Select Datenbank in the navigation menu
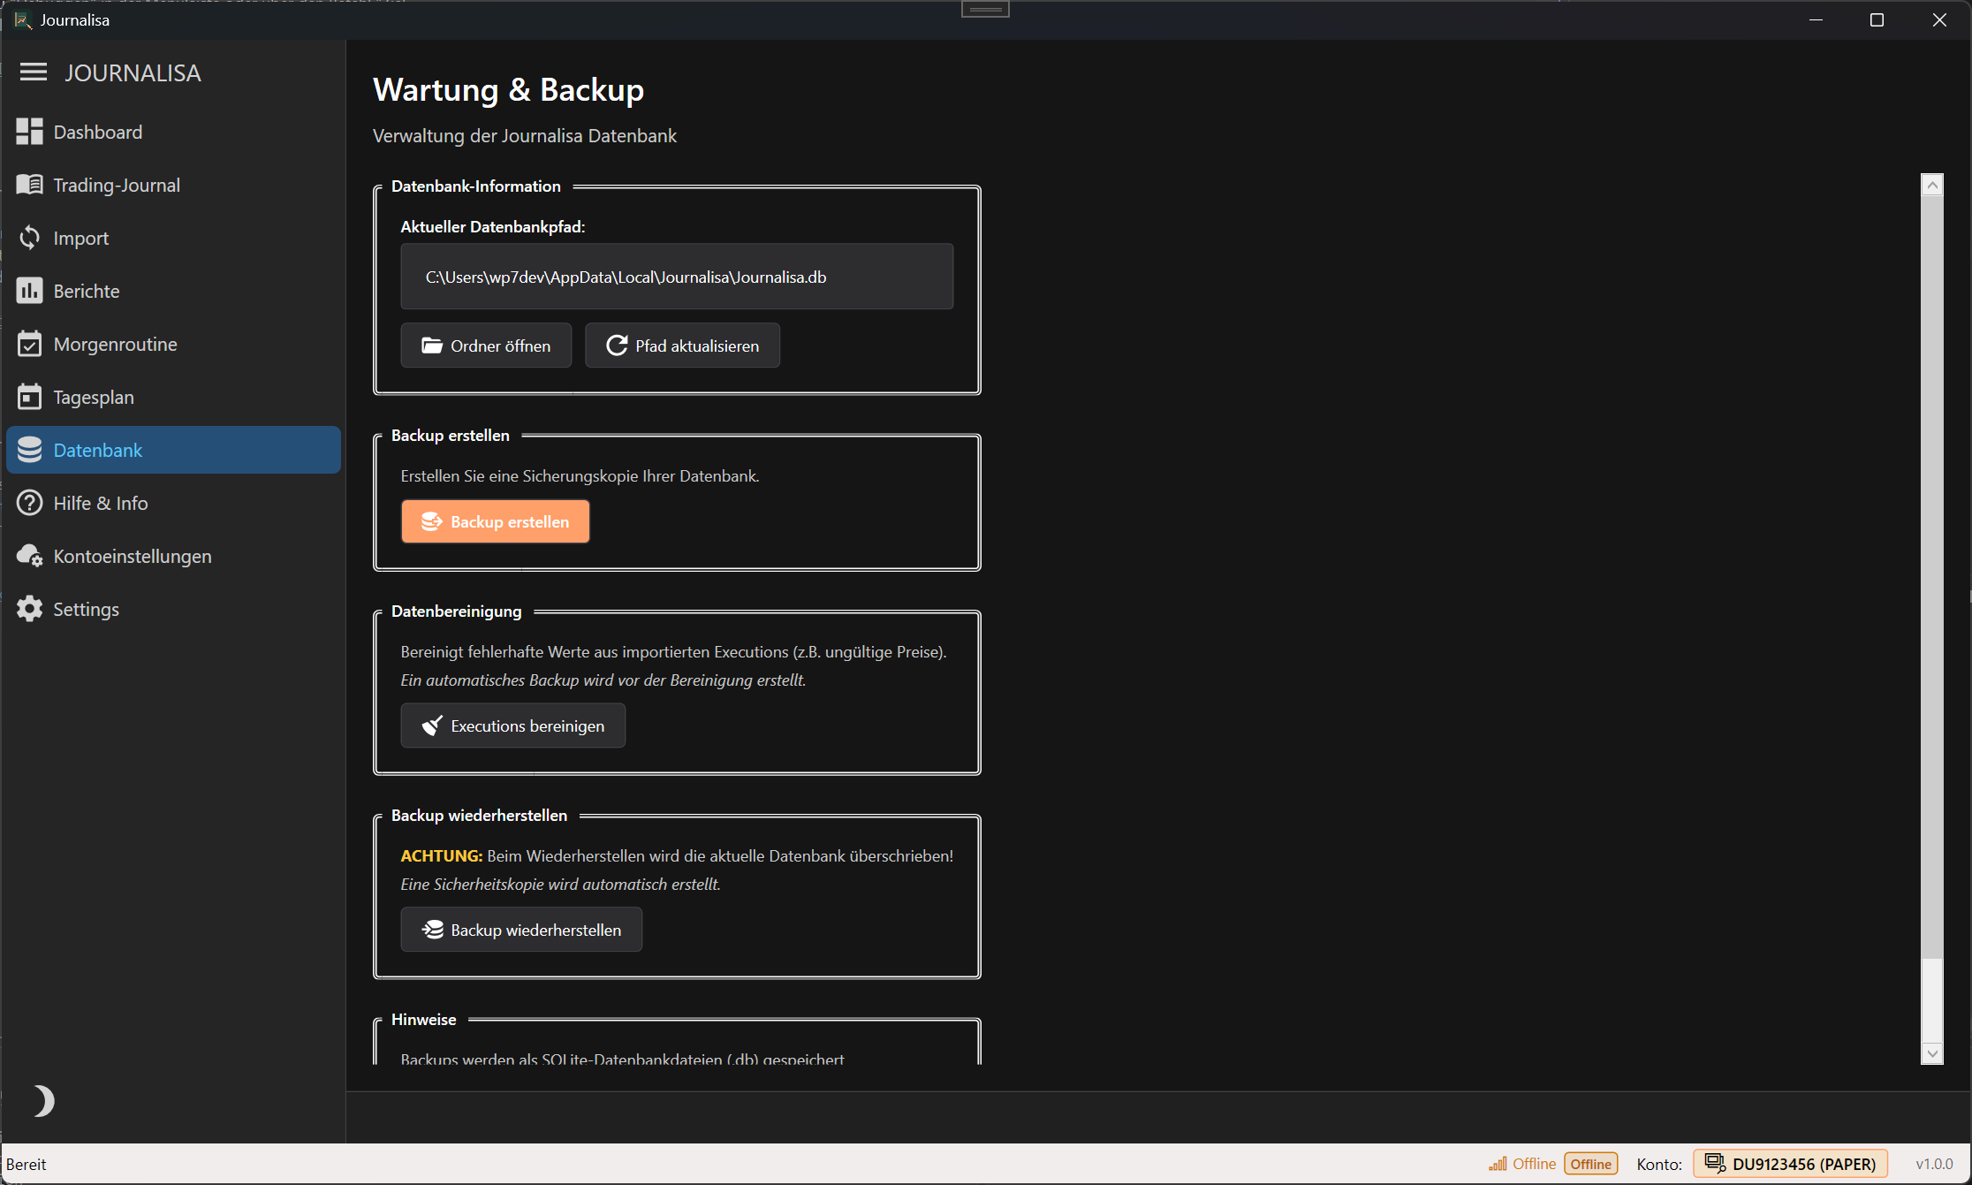The width and height of the screenshot is (1972, 1185). (x=97, y=449)
